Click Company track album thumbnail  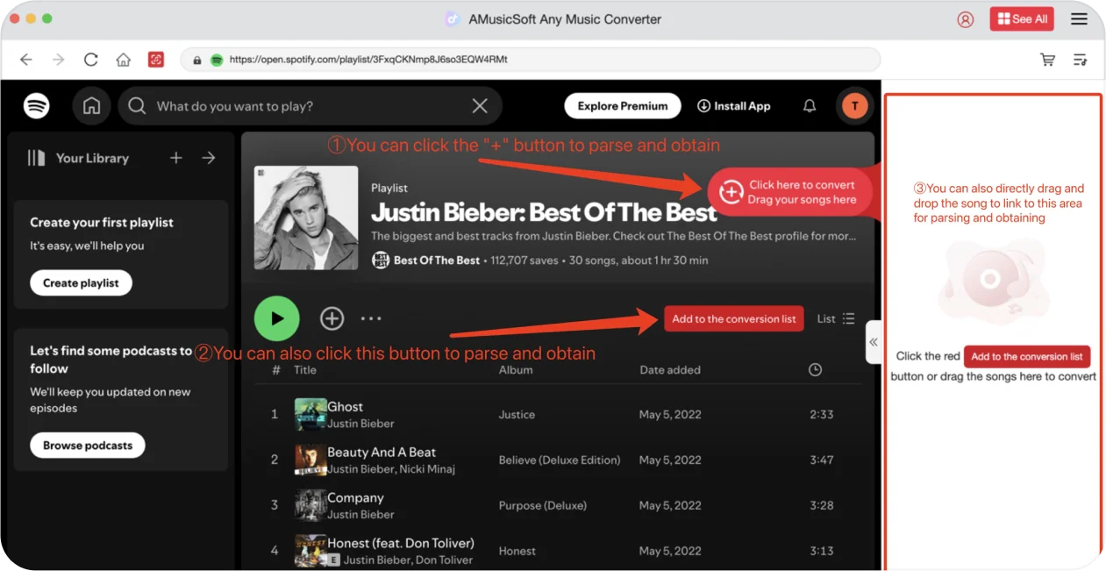(x=310, y=506)
